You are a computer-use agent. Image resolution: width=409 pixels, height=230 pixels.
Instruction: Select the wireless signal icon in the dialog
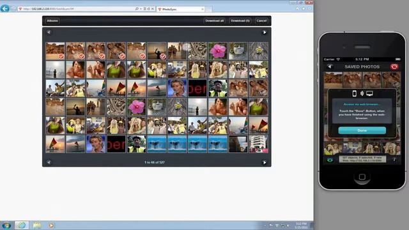[x=362, y=93]
